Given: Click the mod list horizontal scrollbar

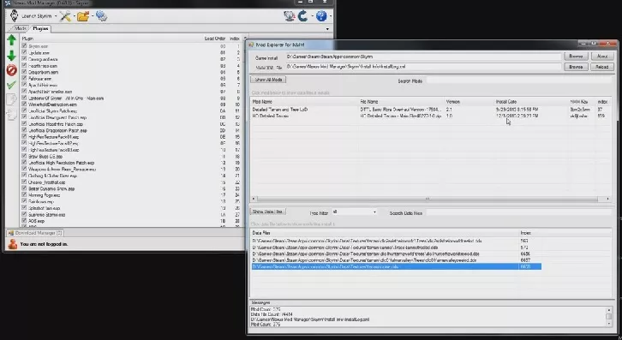Looking at the screenshot, I should [x=428, y=199].
